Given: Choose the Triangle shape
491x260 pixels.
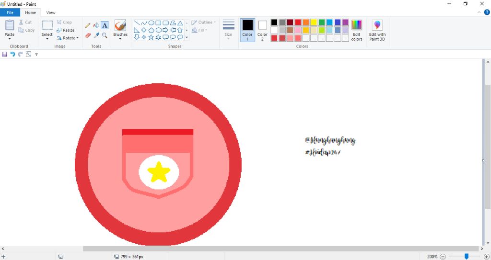Looking at the screenshot, I should [180, 23].
